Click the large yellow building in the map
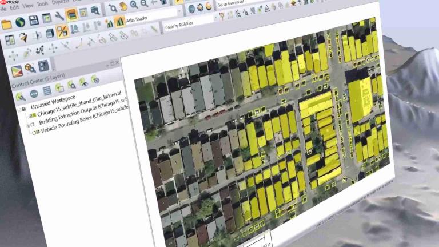This screenshot has height=247, width=439. pos(360,100)
